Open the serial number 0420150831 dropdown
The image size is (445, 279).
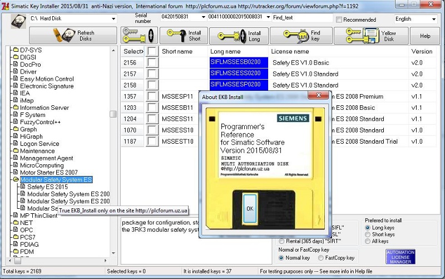tap(202, 17)
